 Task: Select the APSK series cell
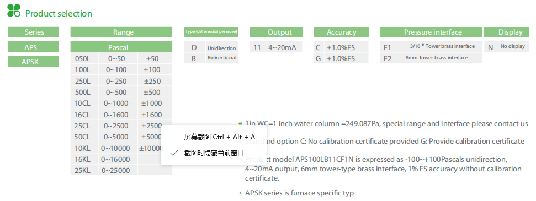[33, 62]
